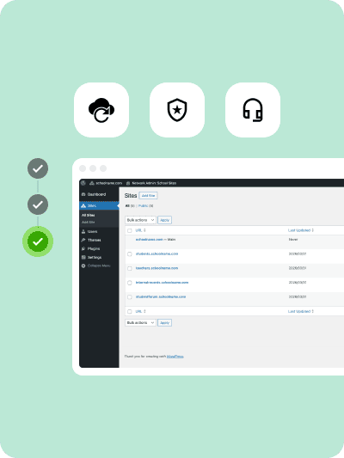The width and height of the screenshot is (344, 458).
Task: Click the cloud backup refresh icon tile
Action: (x=101, y=110)
